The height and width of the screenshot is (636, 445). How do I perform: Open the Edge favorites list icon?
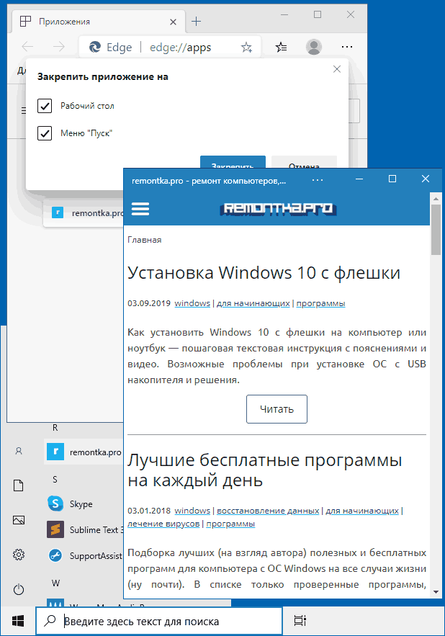click(281, 47)
